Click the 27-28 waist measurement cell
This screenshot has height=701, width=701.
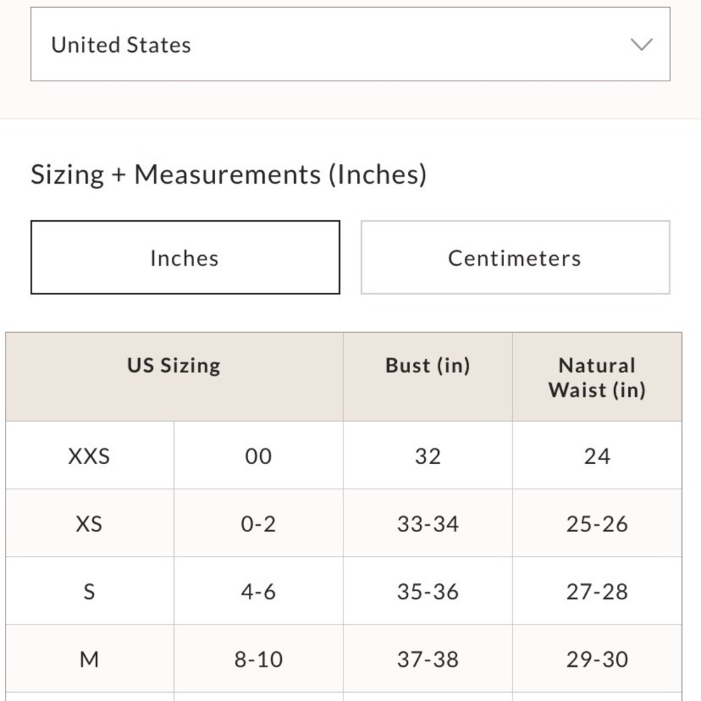click(597, 591)
